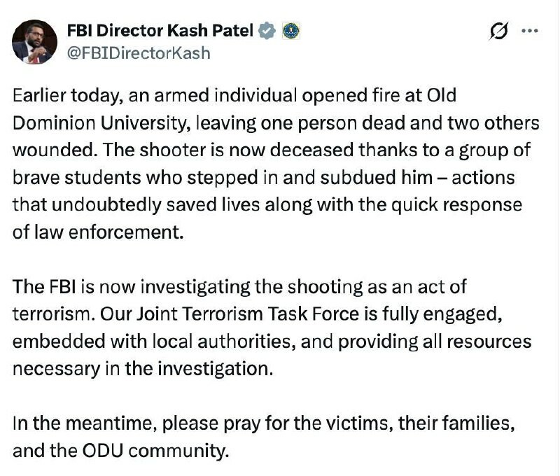Open the @FBIDirectorKash handle link
560x476 pixels.
pos(138,52)
